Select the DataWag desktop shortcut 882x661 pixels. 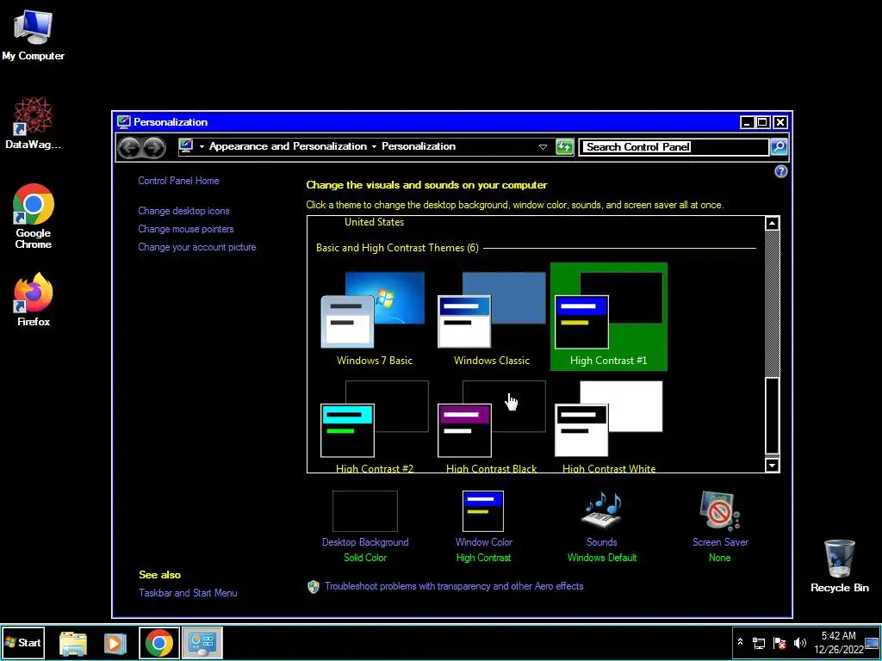click(33, 122)
